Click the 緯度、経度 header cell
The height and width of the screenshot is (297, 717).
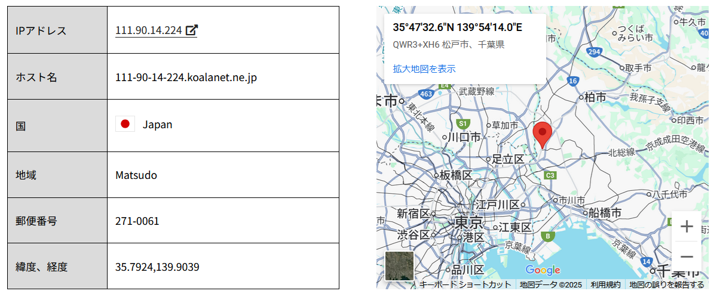click(x=57, y=267)
